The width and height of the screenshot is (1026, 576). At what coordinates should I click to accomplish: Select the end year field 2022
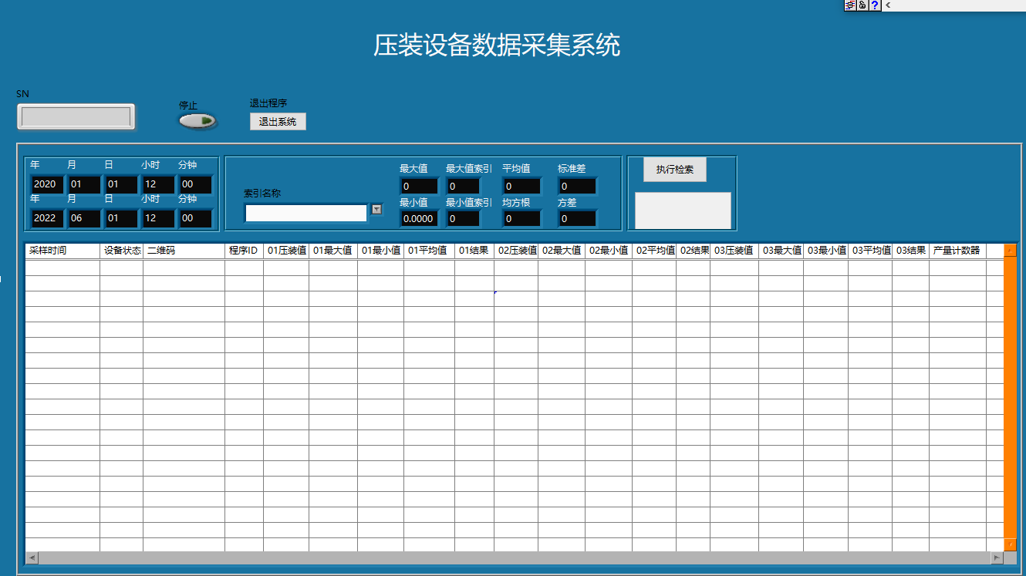47,218
